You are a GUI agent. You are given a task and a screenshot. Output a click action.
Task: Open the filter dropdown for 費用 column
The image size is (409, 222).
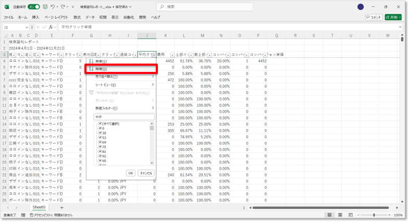click(172, 55)
